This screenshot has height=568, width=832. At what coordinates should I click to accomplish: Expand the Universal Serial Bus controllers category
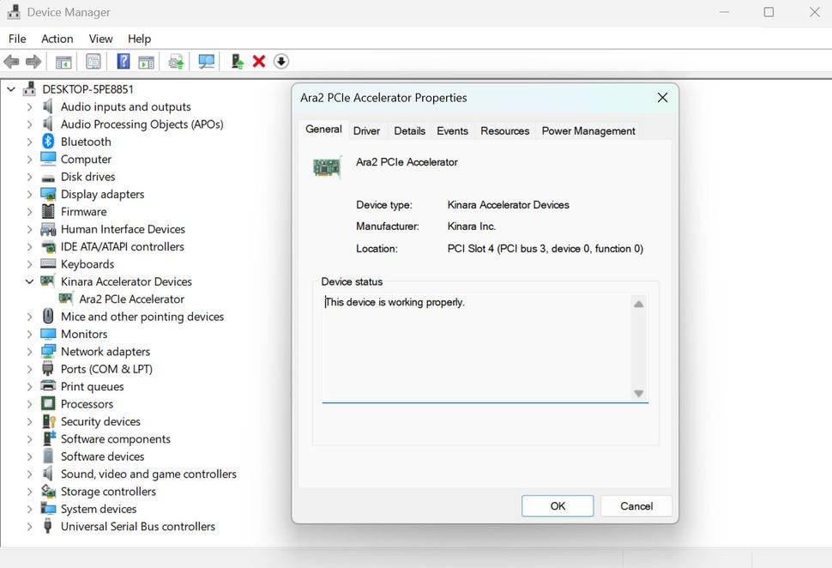click(x=28, y=526)
